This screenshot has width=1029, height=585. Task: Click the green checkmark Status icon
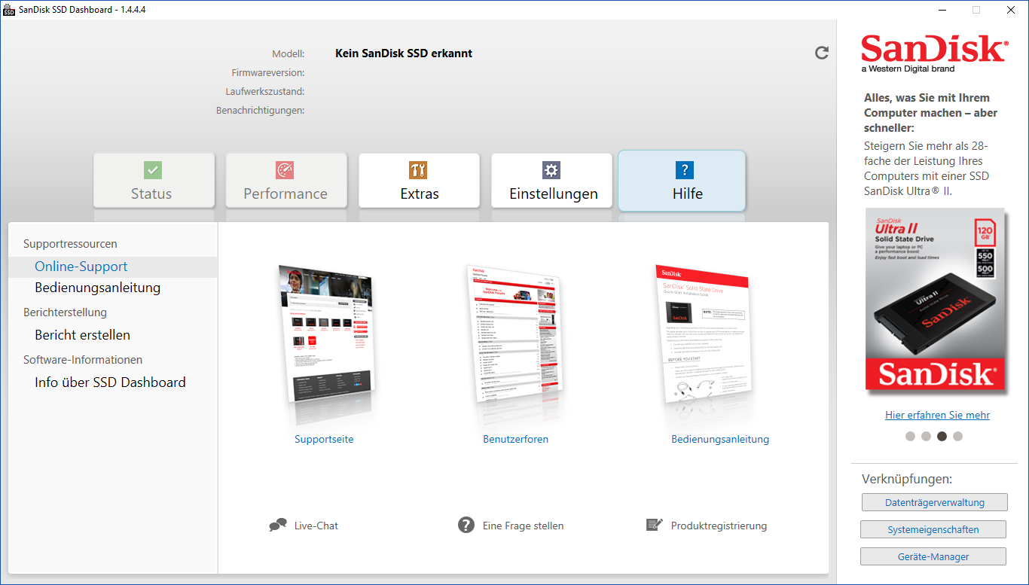tap(153, 170)
